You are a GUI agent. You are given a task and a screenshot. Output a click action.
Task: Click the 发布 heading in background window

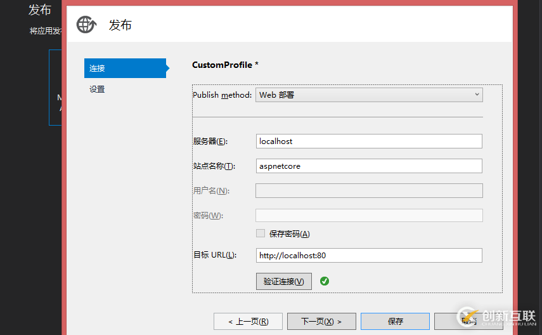coord(40,10)
